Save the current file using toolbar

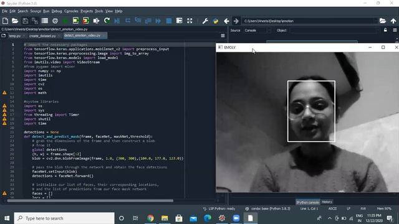(25, 21)
